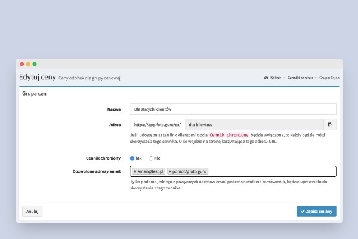Viewport: 358px width, 239px height.
Task: Click the 'Grupa cen' panel header
Action: pos(35,94)
